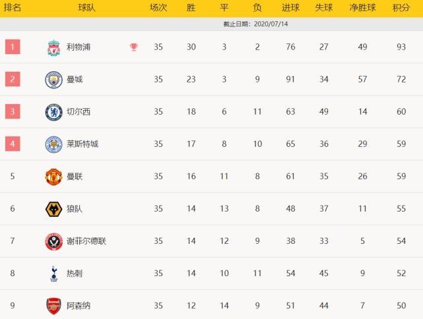
Task: Open the 莱斯特城 team link
Action: click(82, 144)
